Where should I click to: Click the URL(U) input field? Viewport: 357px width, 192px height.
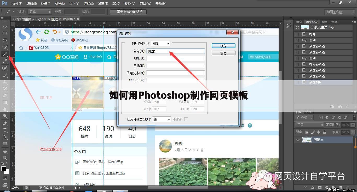175,58
